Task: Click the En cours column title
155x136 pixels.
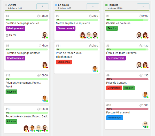Action: 63,5
